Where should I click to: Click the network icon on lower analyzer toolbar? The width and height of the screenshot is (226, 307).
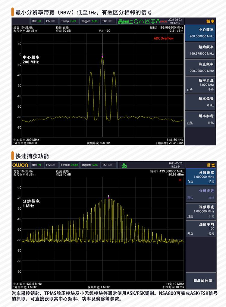pos(124,165)
